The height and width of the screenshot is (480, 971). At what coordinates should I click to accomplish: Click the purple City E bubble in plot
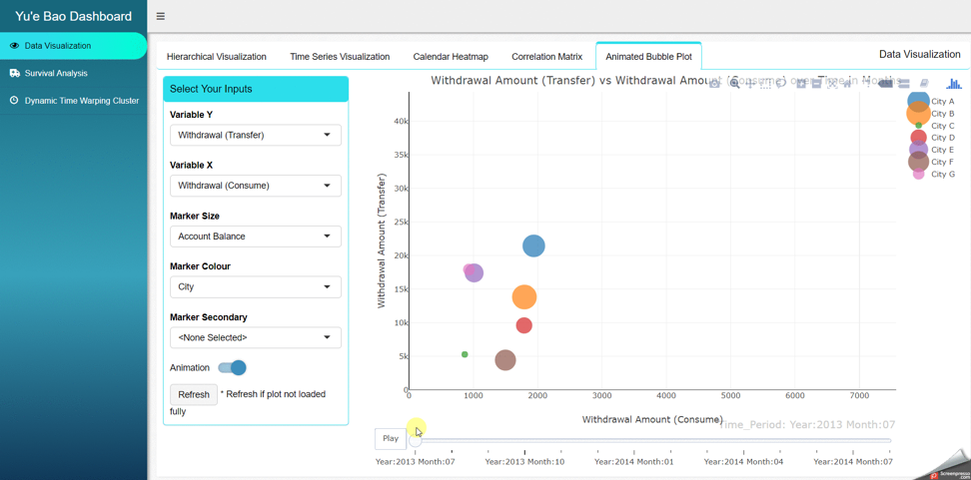(x=475, y=272)
